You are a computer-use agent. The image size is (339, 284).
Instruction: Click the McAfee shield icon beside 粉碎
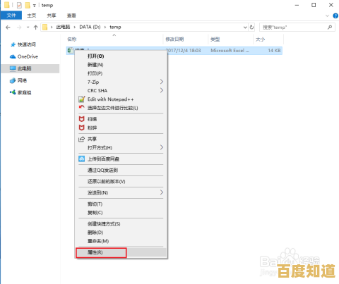(x=81, y=128)
